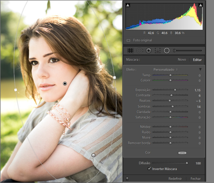Click the Sombras slider handle

[173, 106]
